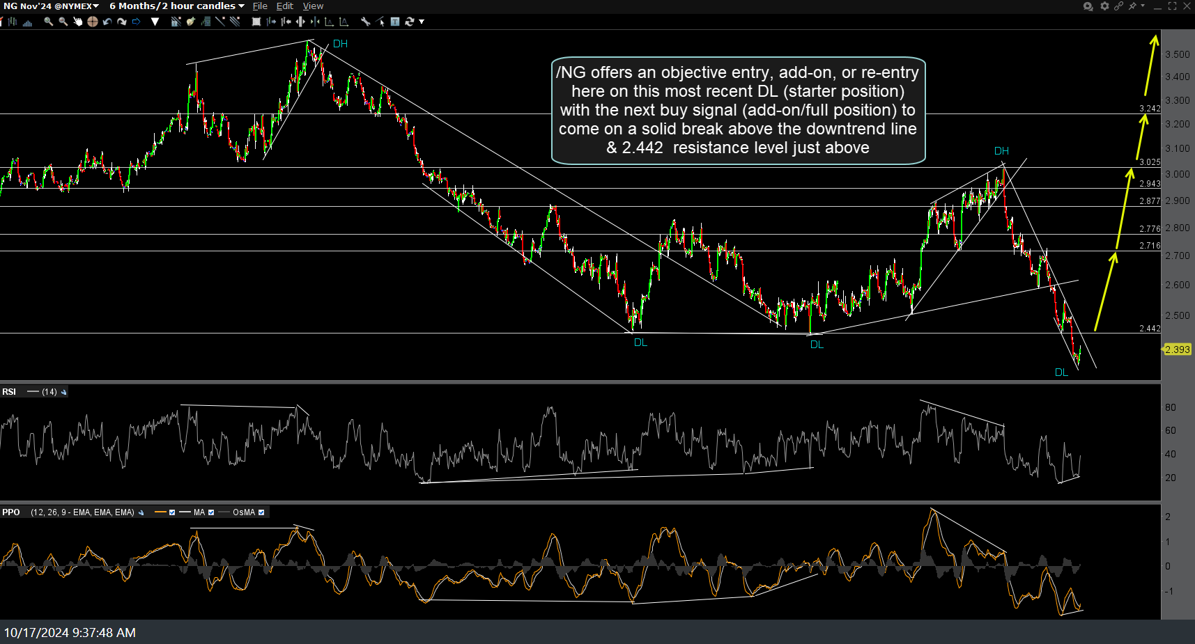Click the PPO indicator label

tap(11, 512)
